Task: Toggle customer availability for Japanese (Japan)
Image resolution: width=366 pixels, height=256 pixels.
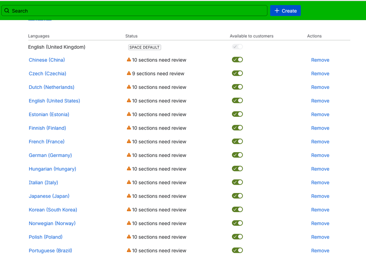Action: click(x=237, y=196)
